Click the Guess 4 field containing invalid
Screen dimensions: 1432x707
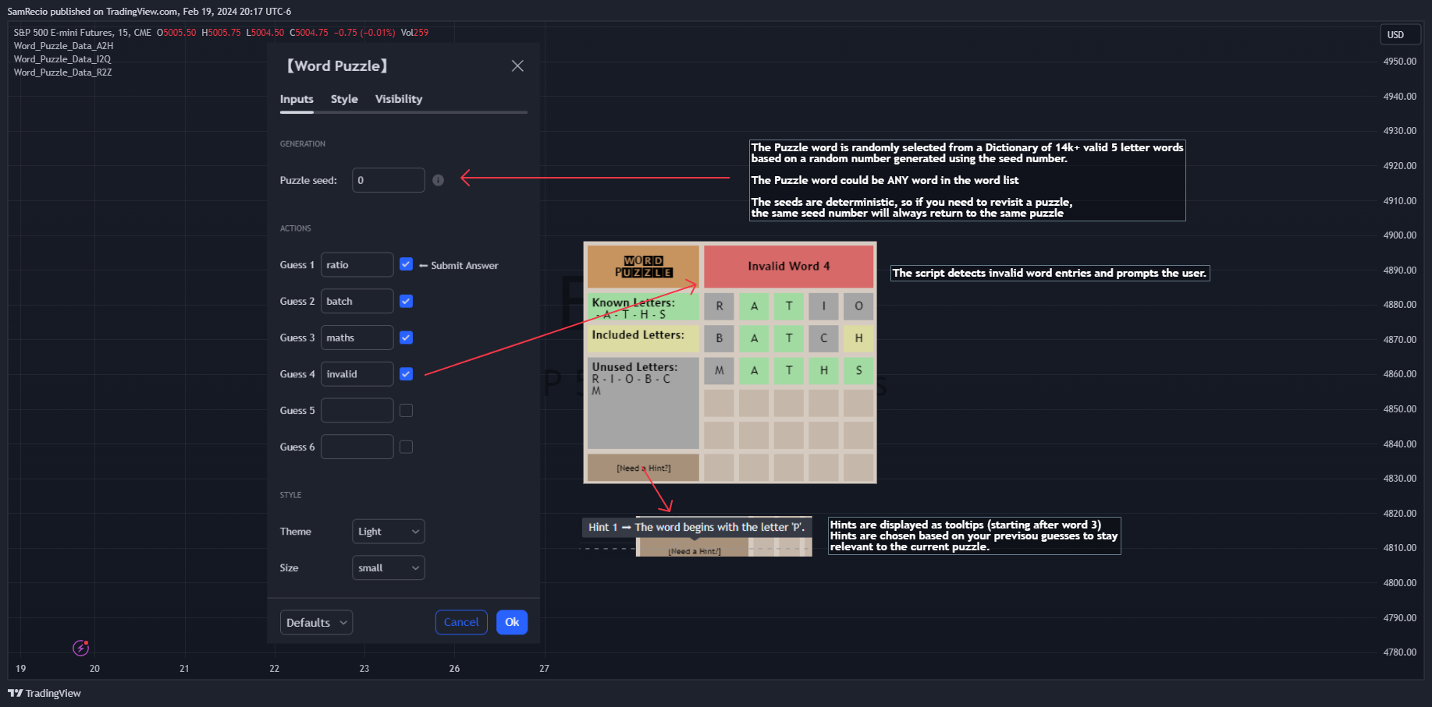click(357, 374)
